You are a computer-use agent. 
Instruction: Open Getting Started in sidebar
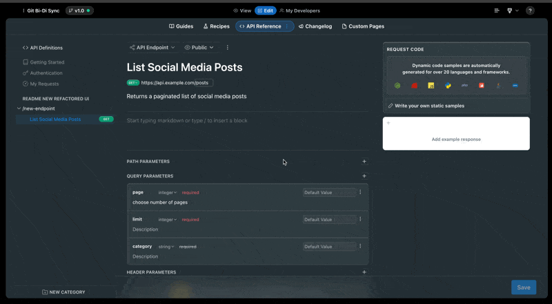click(x=43, y=62)
